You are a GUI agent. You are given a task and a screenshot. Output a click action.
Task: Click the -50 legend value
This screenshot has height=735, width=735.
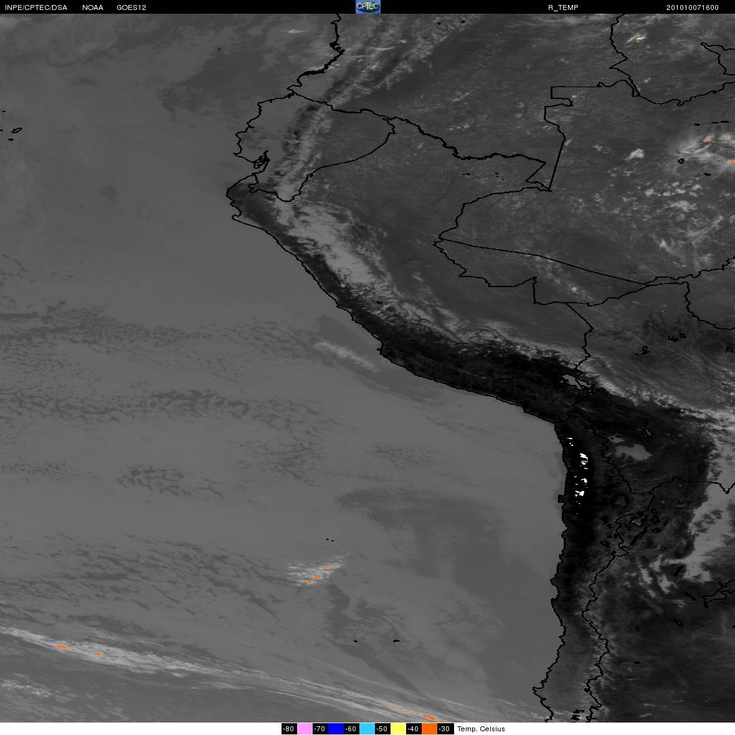pos(383,729)
